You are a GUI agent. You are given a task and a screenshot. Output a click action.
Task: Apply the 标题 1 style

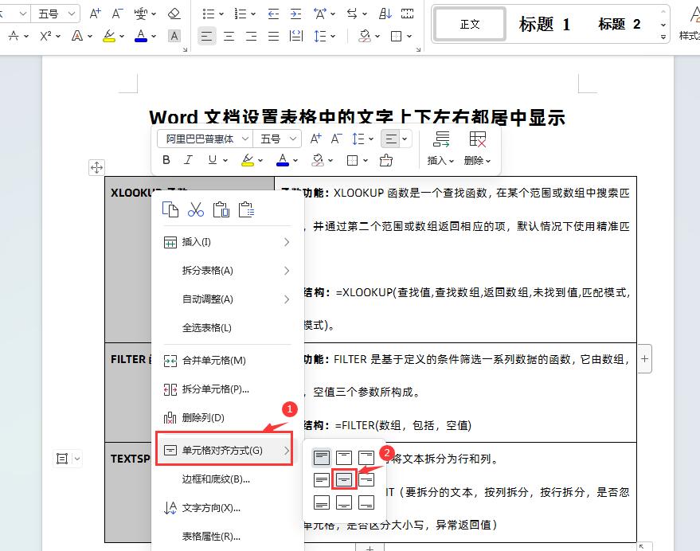pos(545,24)
